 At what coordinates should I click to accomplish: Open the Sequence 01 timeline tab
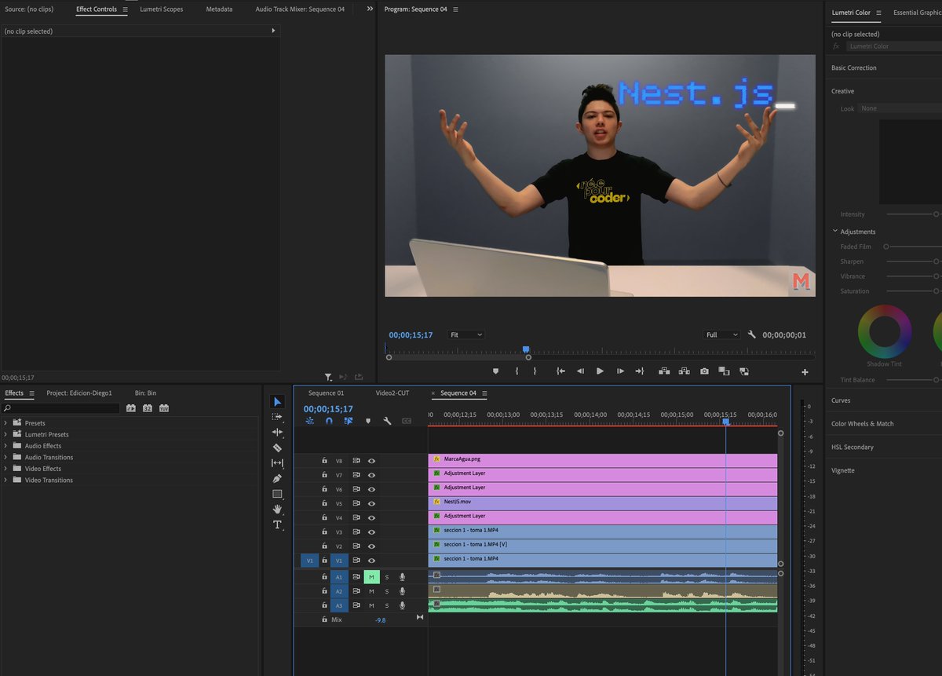326,393
